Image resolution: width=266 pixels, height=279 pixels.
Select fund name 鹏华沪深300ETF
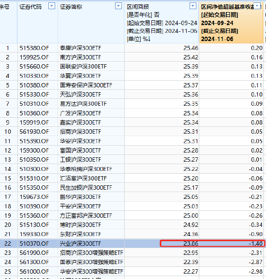(x=80, y=197)
